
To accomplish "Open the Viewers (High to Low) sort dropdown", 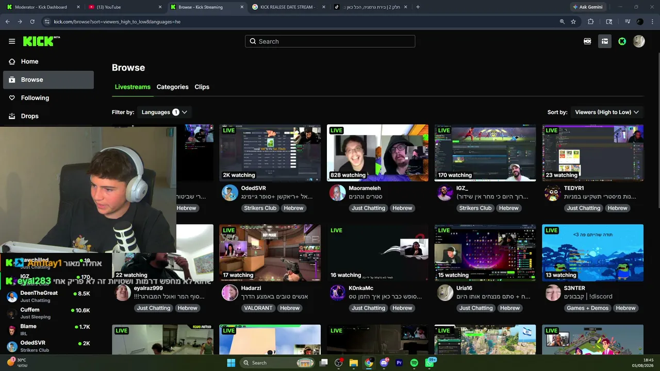I will coord(607,112).
